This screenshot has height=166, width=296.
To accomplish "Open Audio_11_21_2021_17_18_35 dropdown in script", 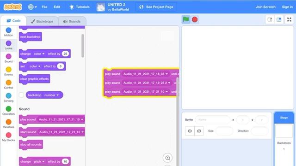I will coord(145,74).
